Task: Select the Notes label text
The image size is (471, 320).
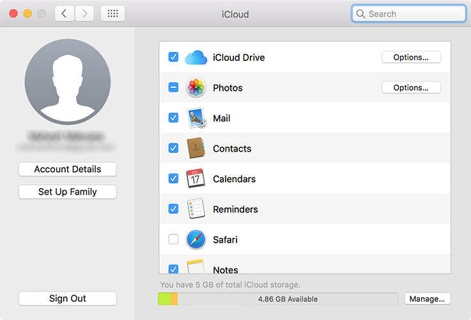Action: pos(226,270)
